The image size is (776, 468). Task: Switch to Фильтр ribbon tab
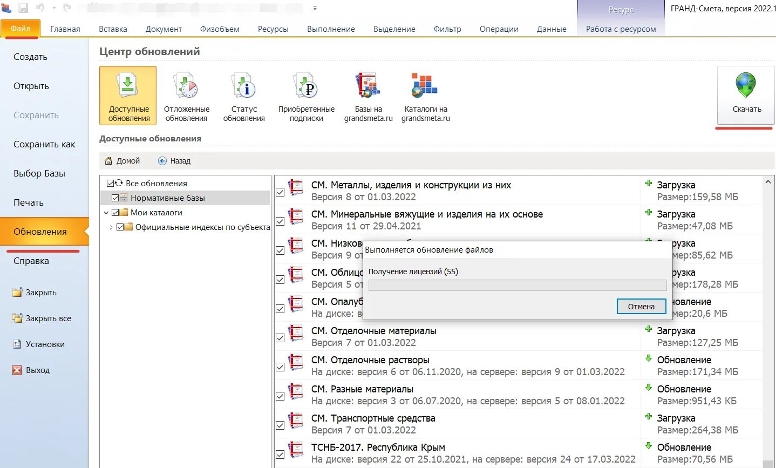click(x=447, y=29)
